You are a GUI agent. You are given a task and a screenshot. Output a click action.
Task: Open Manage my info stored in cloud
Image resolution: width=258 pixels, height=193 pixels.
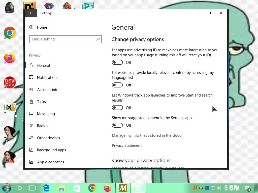pos(147,135)
